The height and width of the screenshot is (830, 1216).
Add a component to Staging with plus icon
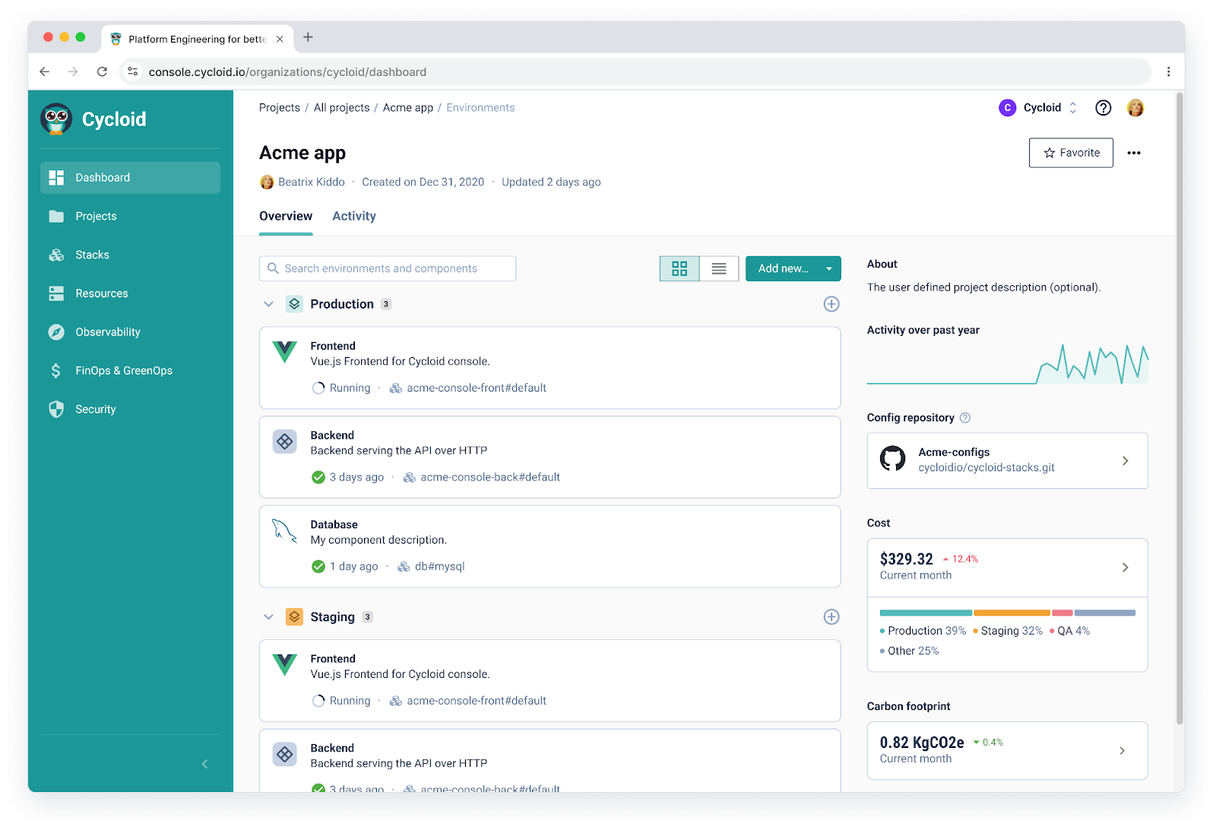click(831, 617)
